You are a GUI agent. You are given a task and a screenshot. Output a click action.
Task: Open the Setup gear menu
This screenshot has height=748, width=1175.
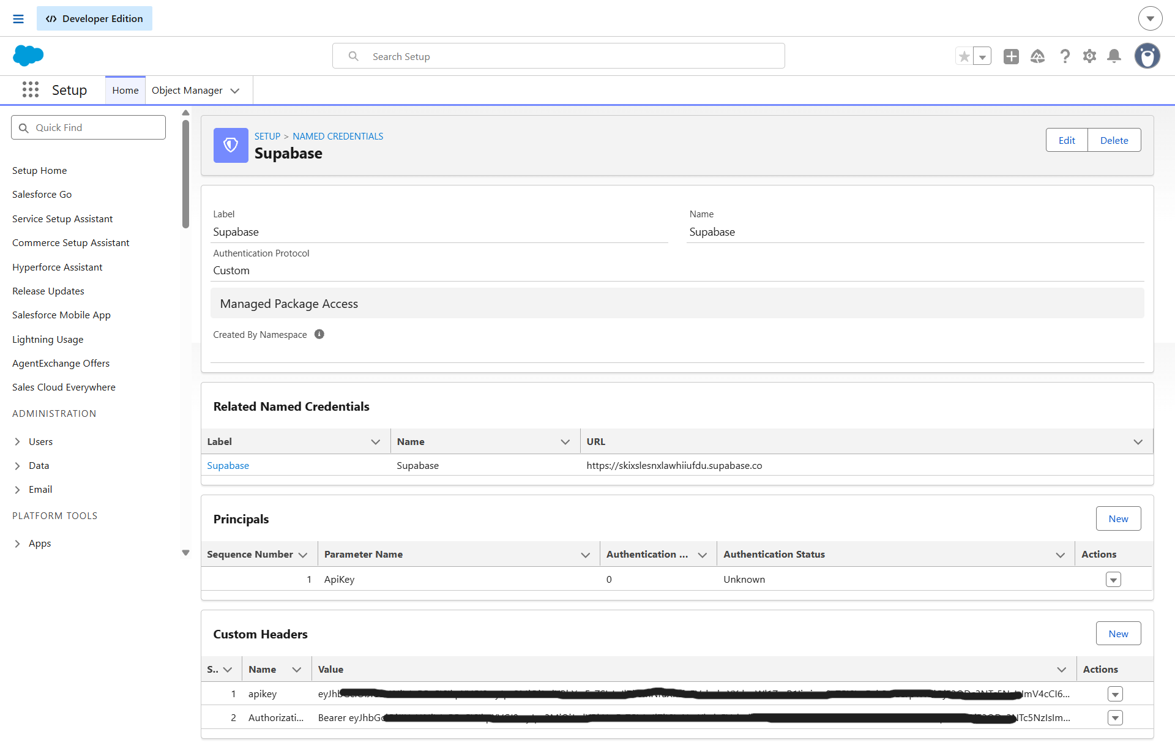click(x=1089, y=56)
